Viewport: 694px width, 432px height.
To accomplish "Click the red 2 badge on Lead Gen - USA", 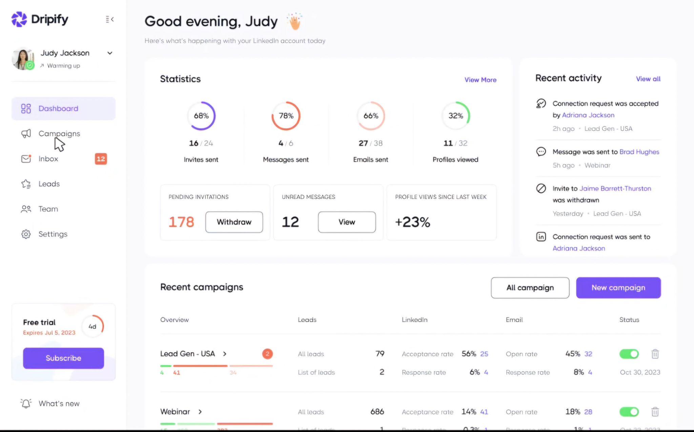I will pos(267,354).
